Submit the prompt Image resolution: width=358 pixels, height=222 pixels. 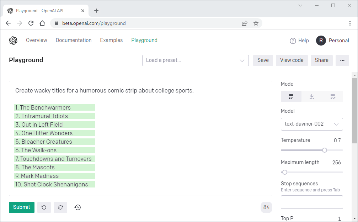tap(22, 207)
